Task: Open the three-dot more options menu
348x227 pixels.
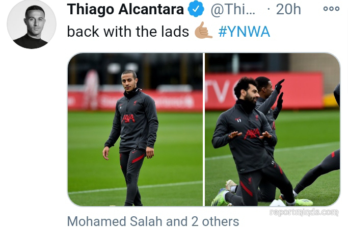Action: pyautogui.click(x=331, y=9)
